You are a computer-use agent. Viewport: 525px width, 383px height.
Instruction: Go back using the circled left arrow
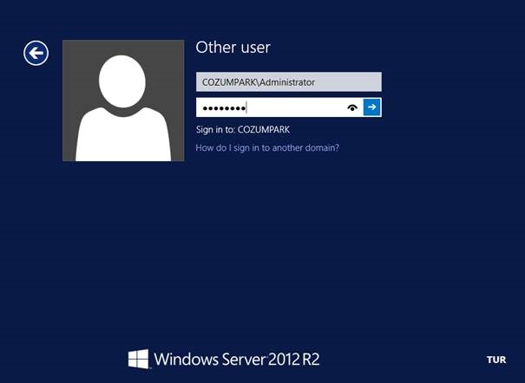pos(36,53)
